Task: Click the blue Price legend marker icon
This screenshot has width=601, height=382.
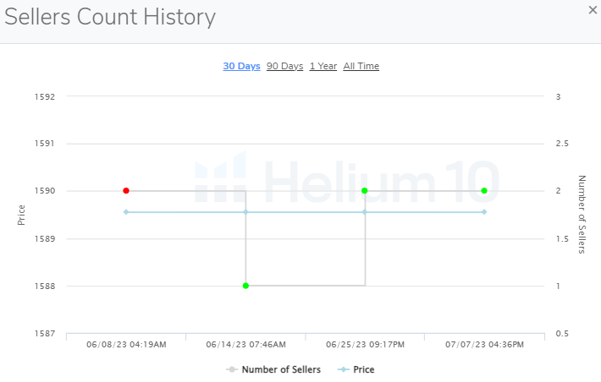Action: 342,369
